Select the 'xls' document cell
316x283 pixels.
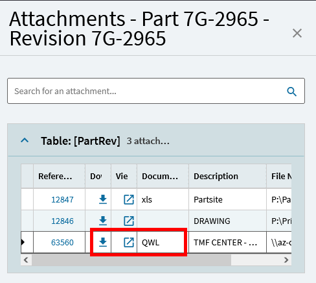pyautogui.click(x=163, y=199)
